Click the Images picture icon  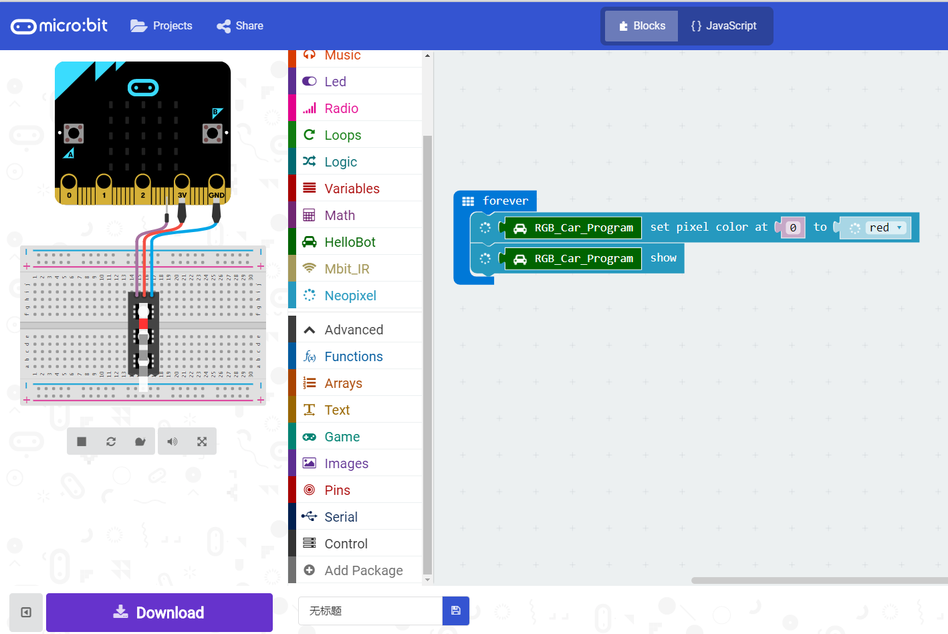pos(309,463)
